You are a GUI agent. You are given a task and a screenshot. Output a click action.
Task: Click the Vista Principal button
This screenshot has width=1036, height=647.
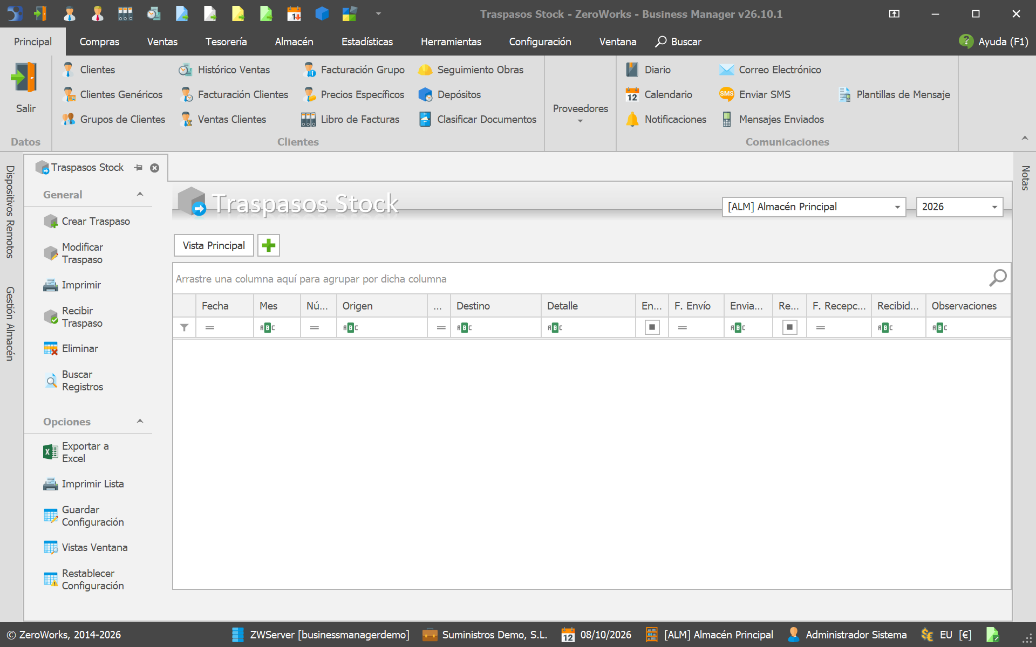click(x=214, y=245)
